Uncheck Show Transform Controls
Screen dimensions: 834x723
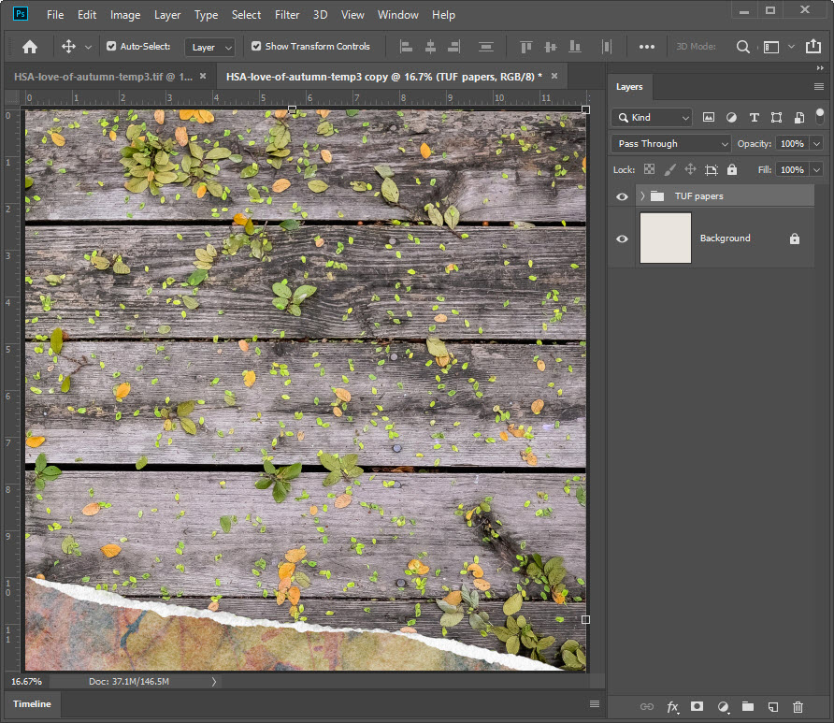pyautogui.click(x=256, y=47)
